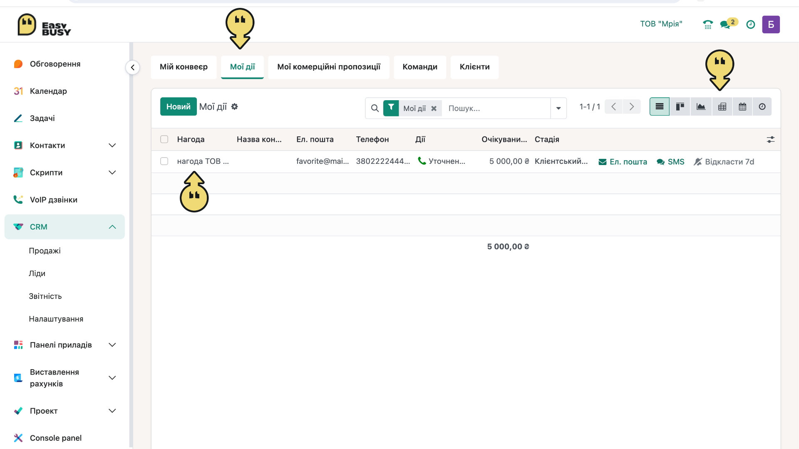Click the 1-1 / 1 pager counter

[590, 107]
